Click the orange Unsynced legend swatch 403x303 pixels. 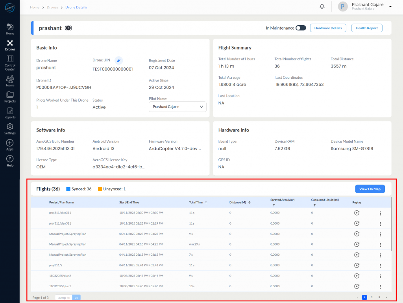100,189
